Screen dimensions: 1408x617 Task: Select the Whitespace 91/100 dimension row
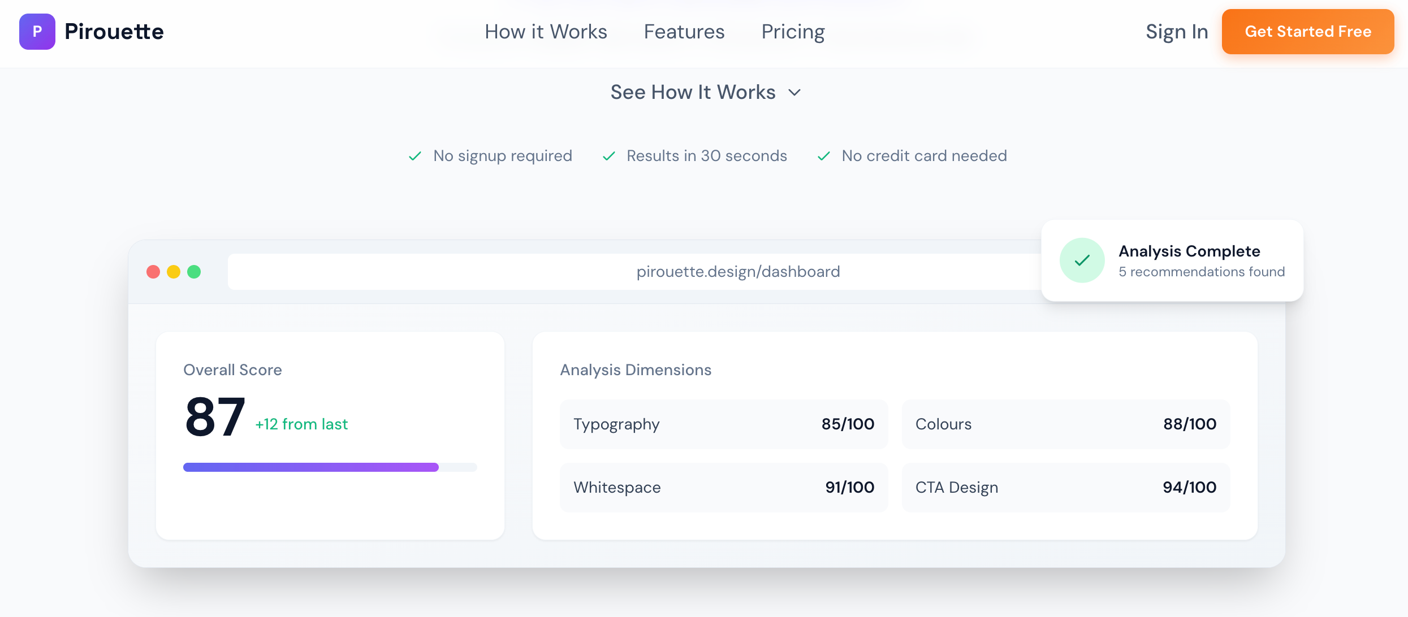724,488
